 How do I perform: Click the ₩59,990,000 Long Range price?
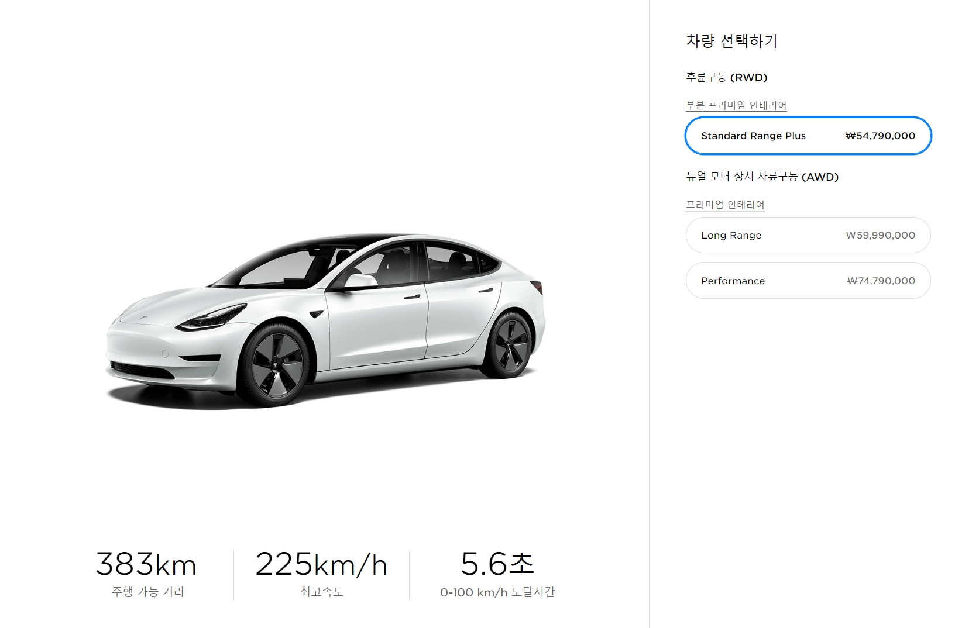tap(880, 235)
